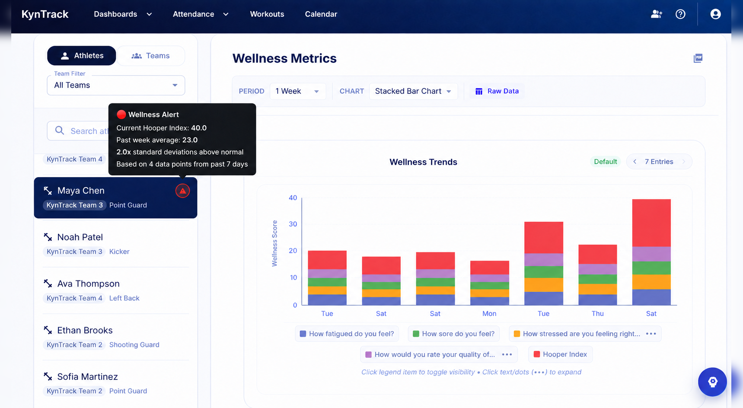Click the Raw Data table icon
The height and width of the screenshot is (408, 743).
point(479,91)
